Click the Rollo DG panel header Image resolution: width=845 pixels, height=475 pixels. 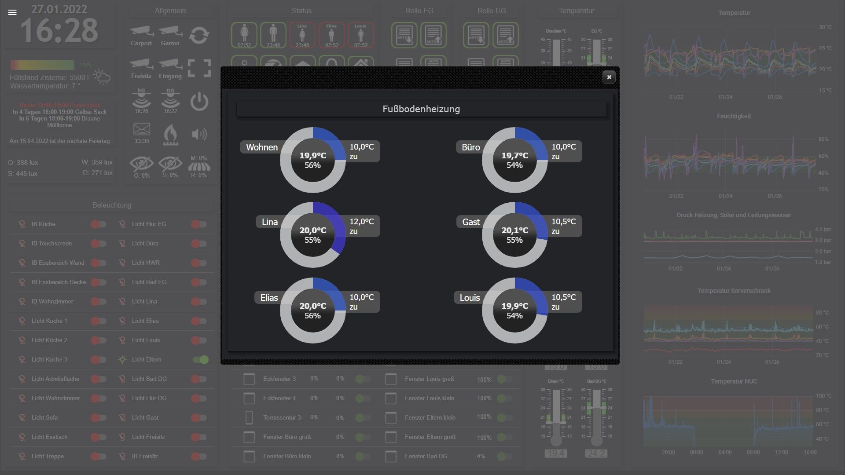pos(492,11)
